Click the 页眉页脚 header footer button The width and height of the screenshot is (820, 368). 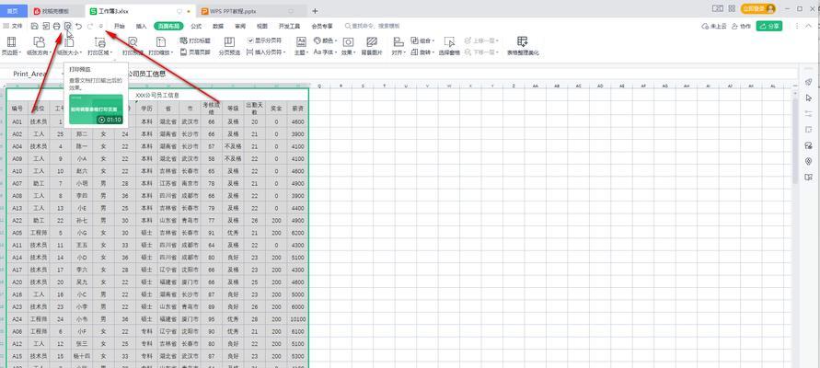[195, 52]
